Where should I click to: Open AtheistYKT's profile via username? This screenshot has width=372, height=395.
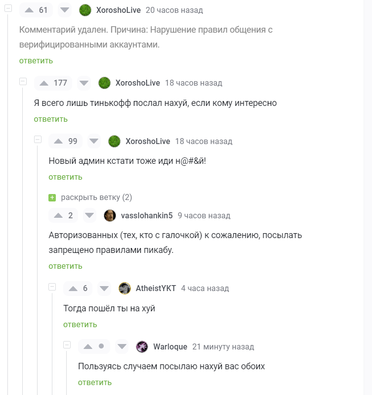pos(156,289)
